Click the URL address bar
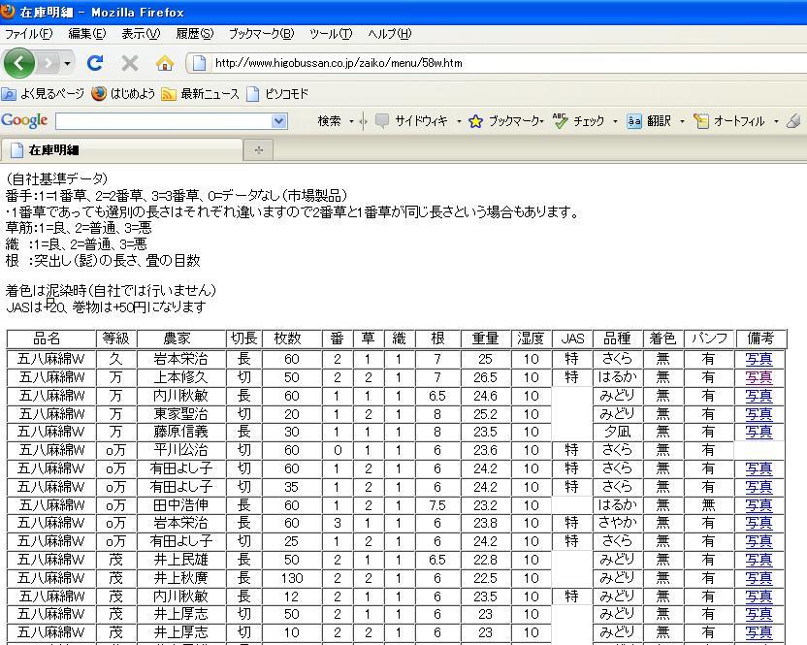This screenshot has width=807, height=645. click(485, 63)
